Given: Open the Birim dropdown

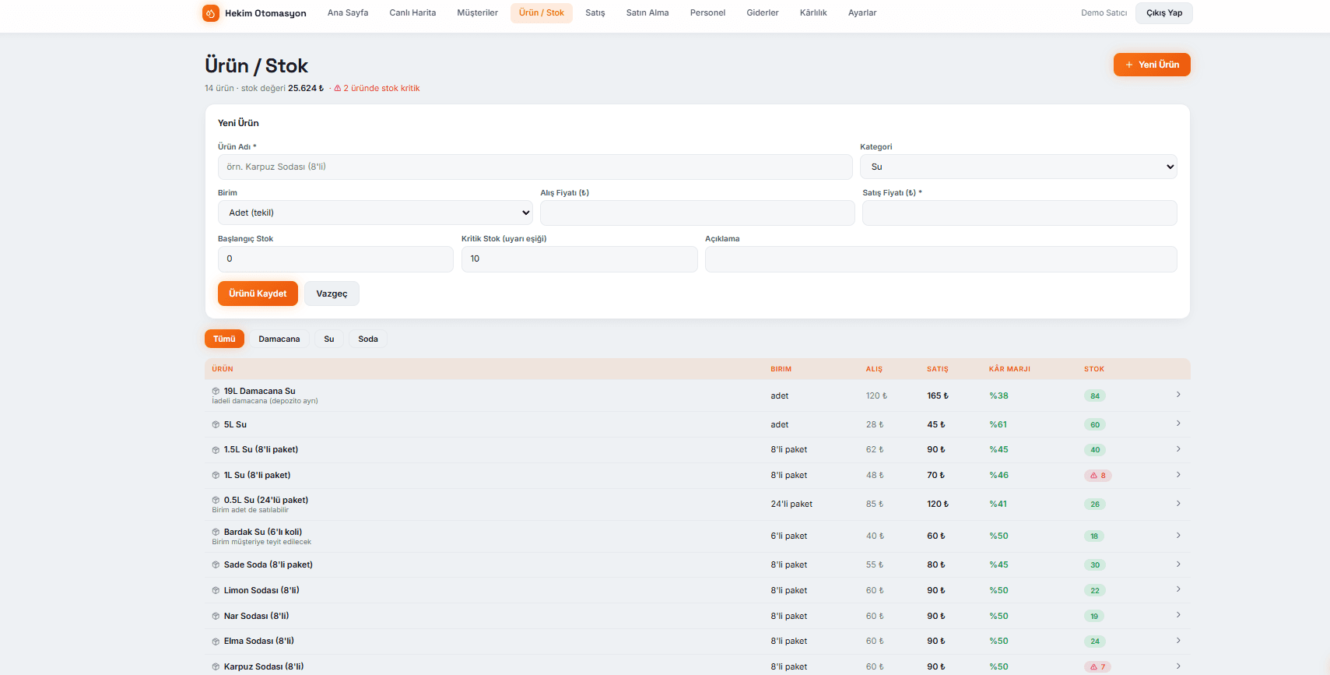Looking at the screenshot, I should (x=375, y=213).
